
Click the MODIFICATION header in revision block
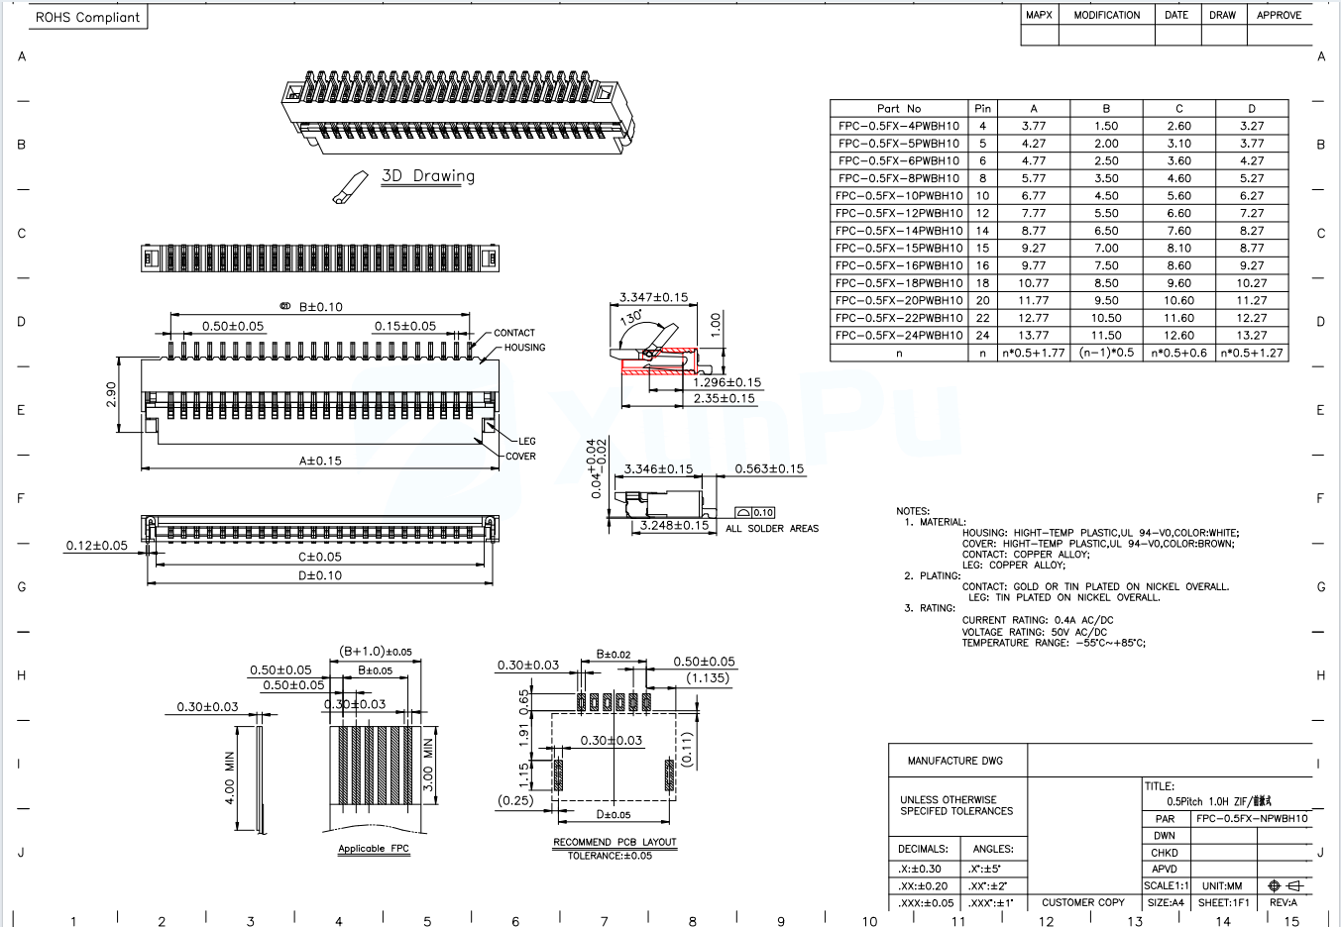click(1106, 15)
